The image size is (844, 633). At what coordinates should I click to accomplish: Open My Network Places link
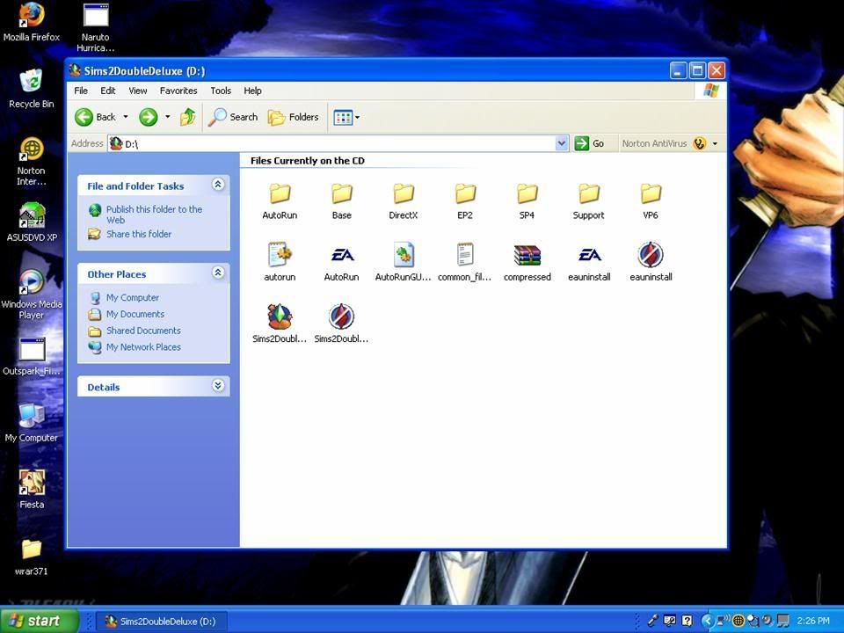point(143,347)
